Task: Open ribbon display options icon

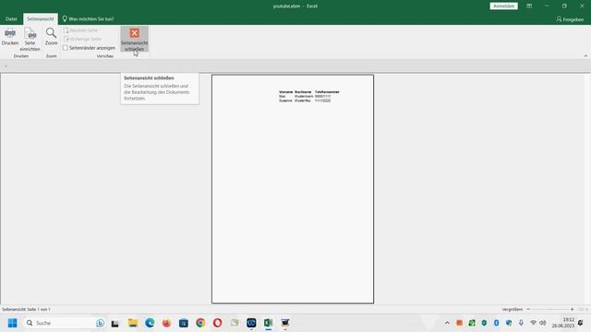Action: (x=529, y=6)
